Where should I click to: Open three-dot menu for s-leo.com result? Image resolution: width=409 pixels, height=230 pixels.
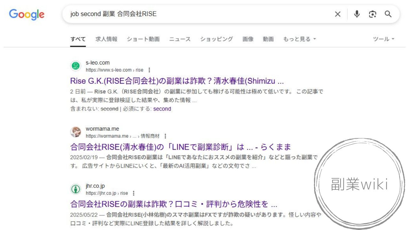coord(149,70)
